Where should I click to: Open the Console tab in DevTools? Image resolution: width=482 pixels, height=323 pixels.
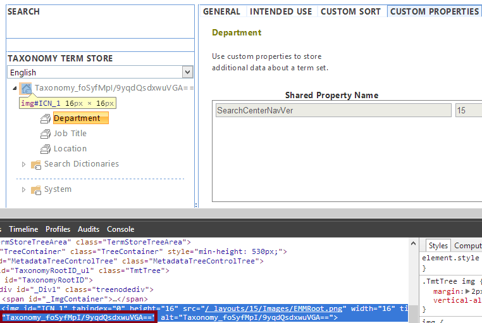click(120, 229)
